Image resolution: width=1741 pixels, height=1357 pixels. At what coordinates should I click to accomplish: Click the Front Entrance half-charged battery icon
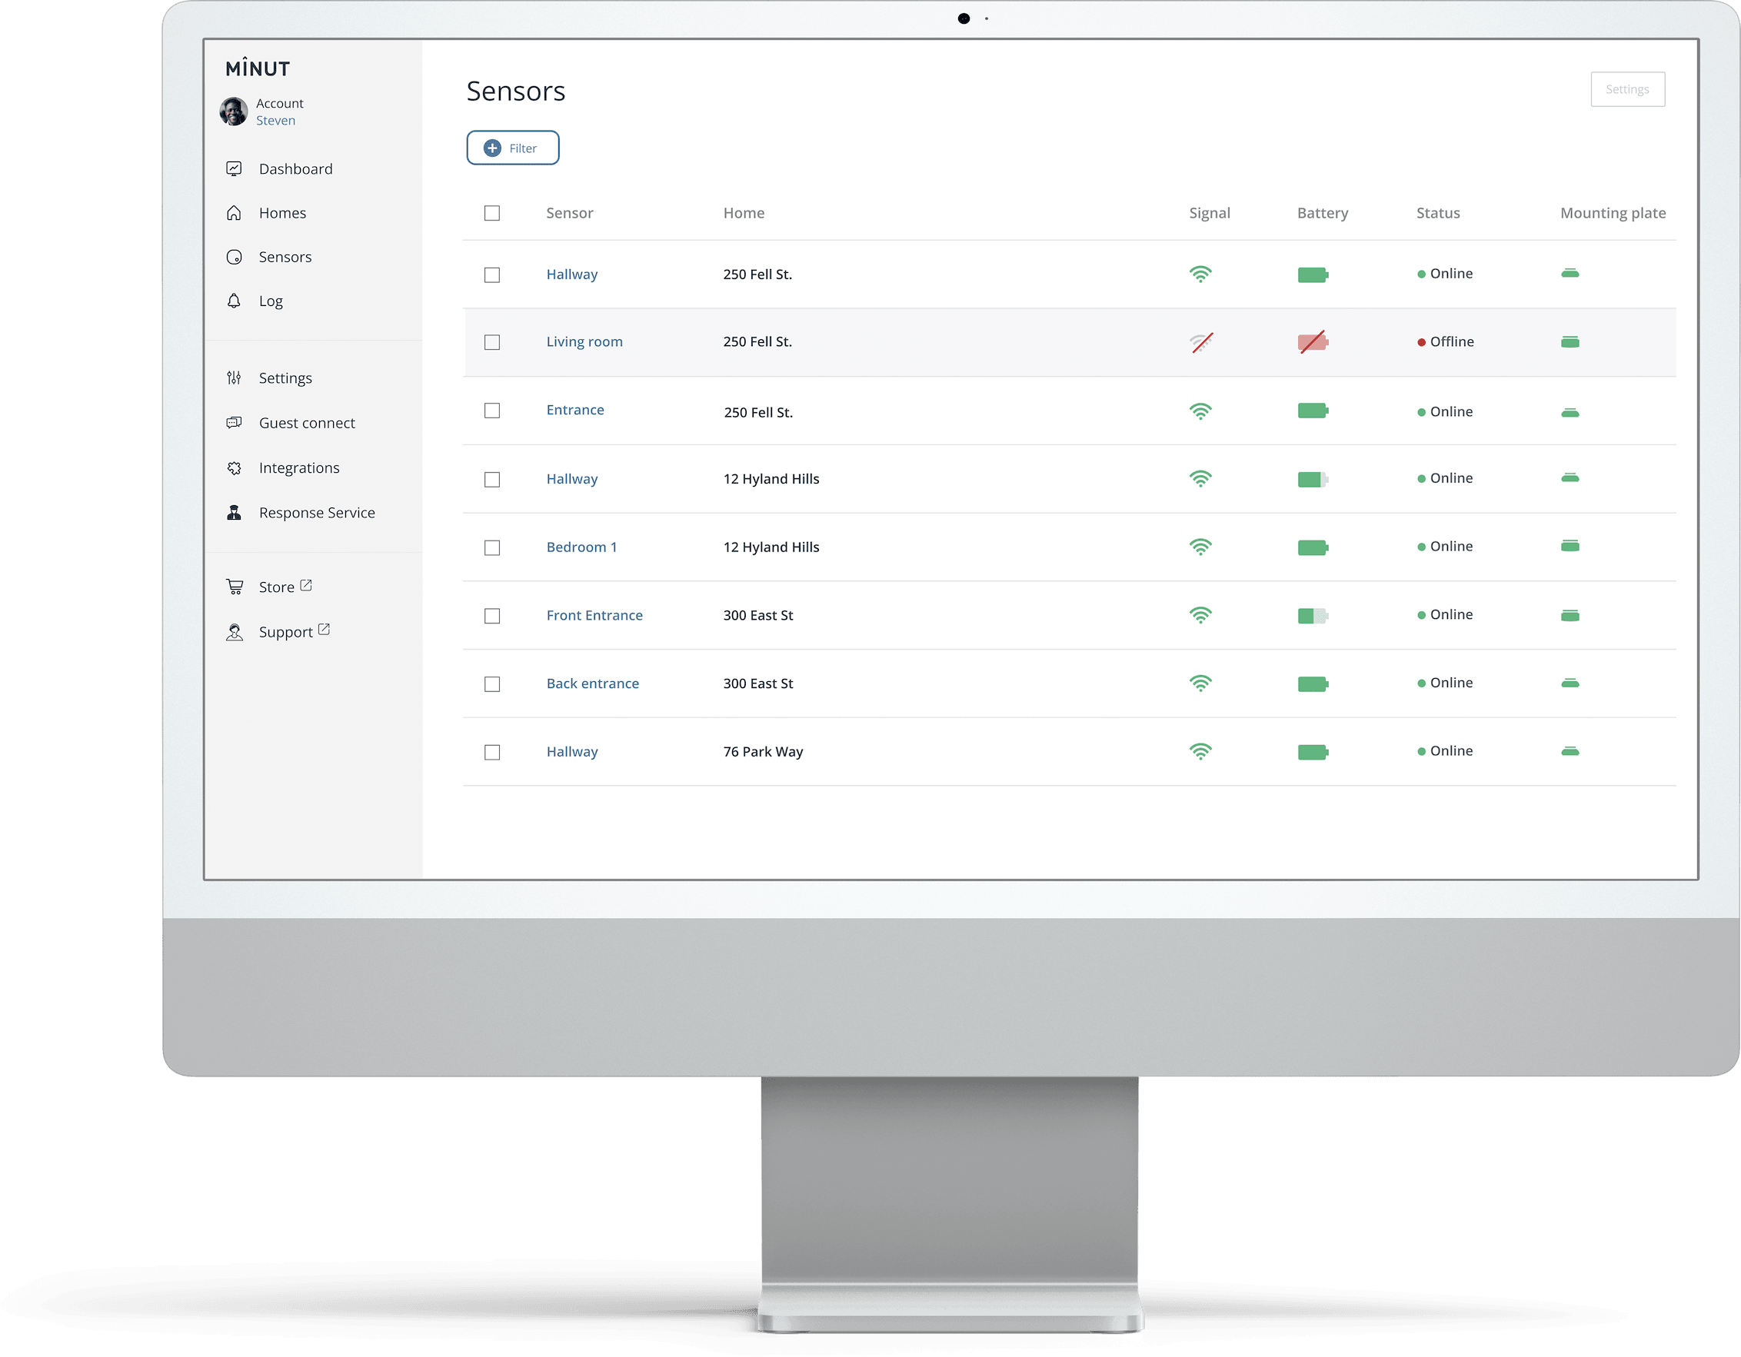[1312, 616]
